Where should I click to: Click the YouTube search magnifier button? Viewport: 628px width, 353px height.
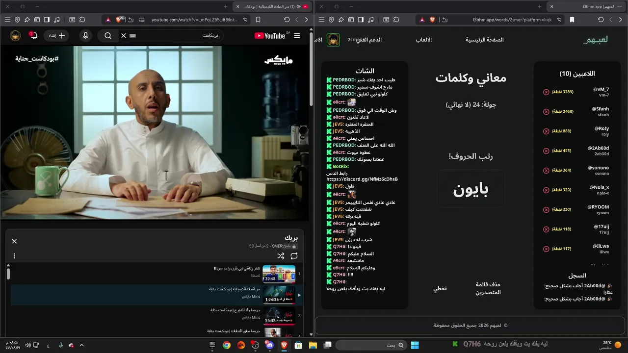108,36
